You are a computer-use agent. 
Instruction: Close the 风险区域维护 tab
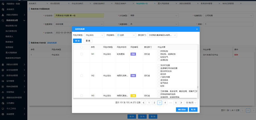(133, 3)
